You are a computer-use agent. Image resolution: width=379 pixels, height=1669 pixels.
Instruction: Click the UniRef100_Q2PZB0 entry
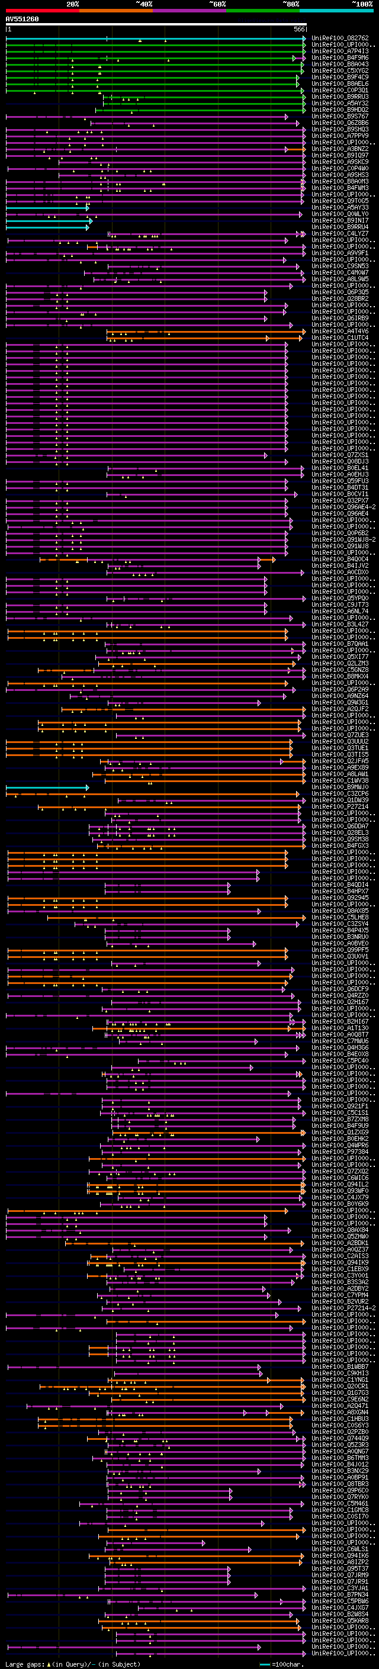point(340,1432)
